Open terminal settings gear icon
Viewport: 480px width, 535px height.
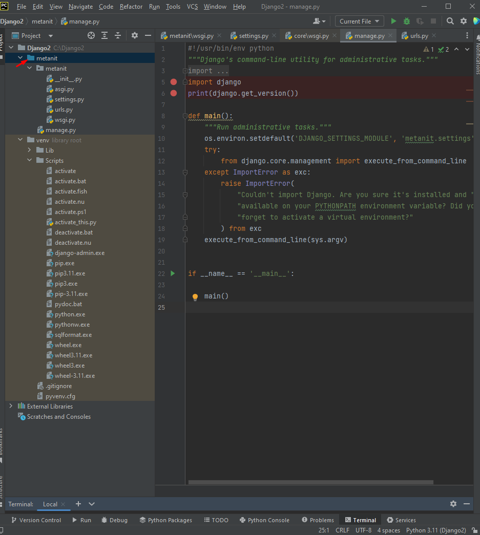pos(453,504)
